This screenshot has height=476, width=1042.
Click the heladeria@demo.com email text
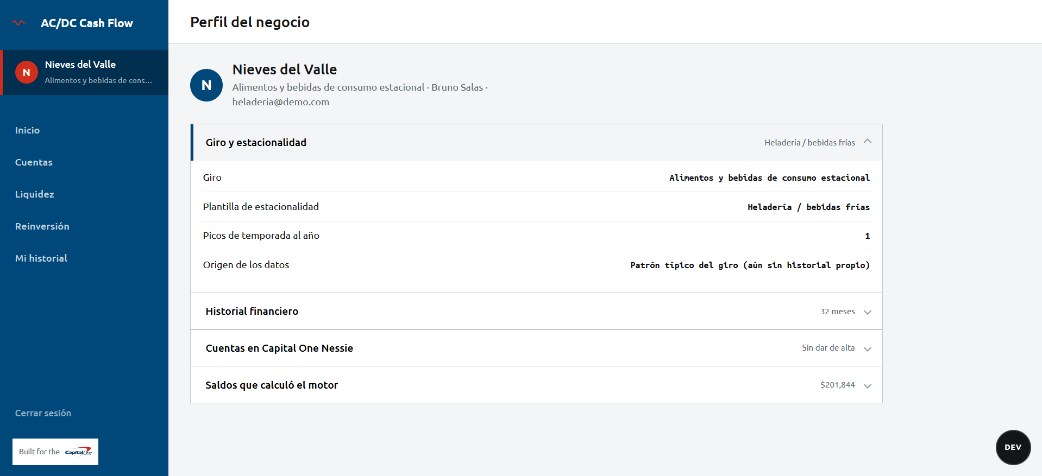(280, 102)
